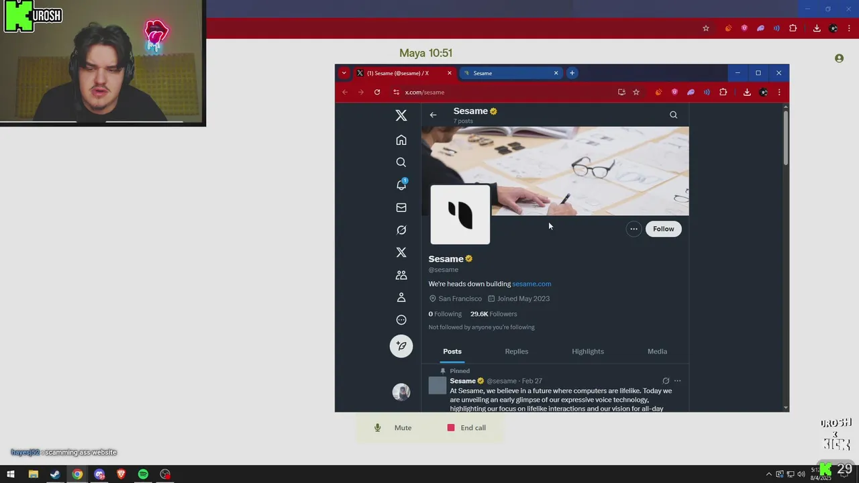View Sesame's 0 Following list
The image size is (859, 483).
coord(445,314)
